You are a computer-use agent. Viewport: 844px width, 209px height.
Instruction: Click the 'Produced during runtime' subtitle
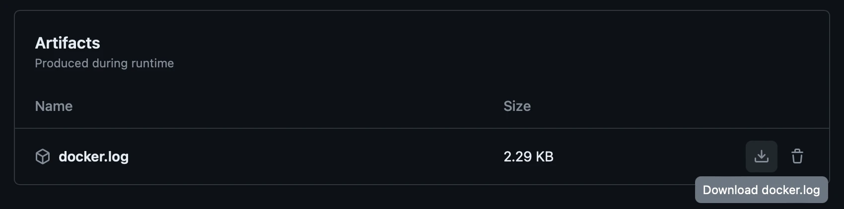(104, 63)
